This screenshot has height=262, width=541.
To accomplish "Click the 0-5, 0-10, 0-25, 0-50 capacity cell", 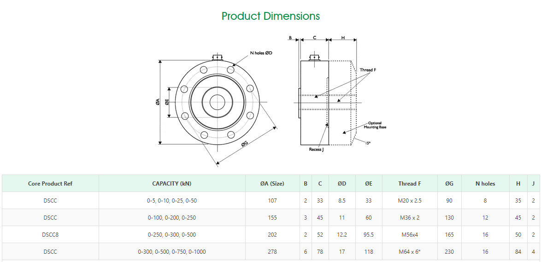I will coord(171,200).
